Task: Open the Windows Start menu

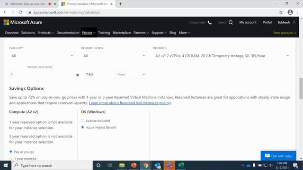Action: click(6, 165)
